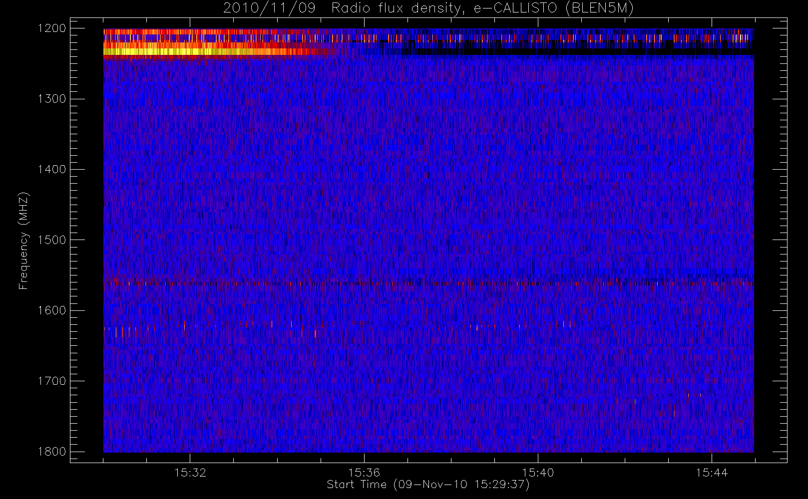Click the horizontal red interference line near 1560 MHz
Image resolution: width=808 pixels, height=499 pixels.
pos(428,283)
